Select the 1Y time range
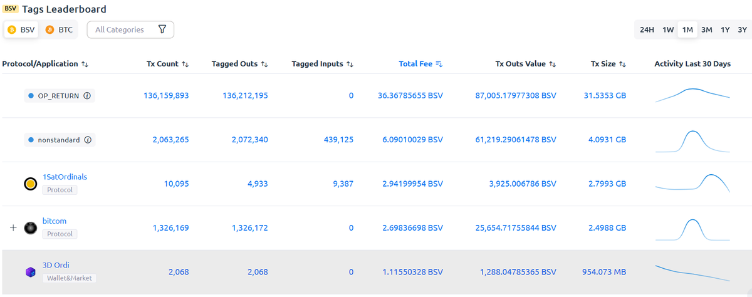752x297 pixels. tap(725, 29)
